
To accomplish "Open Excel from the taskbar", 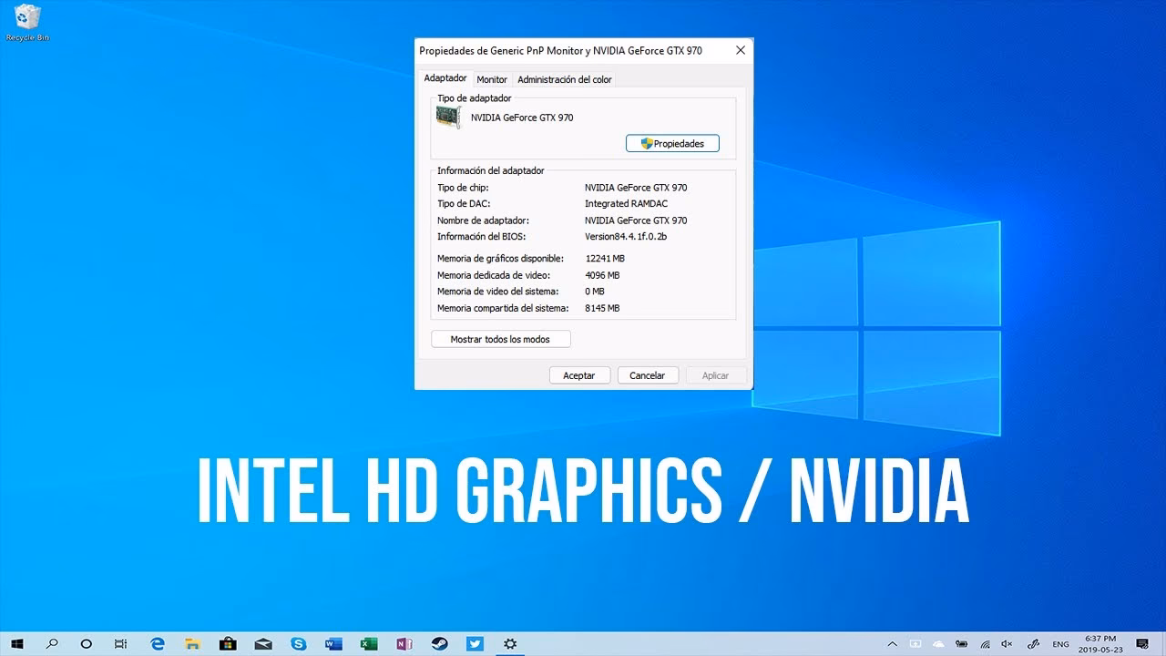I will [369, 643].
